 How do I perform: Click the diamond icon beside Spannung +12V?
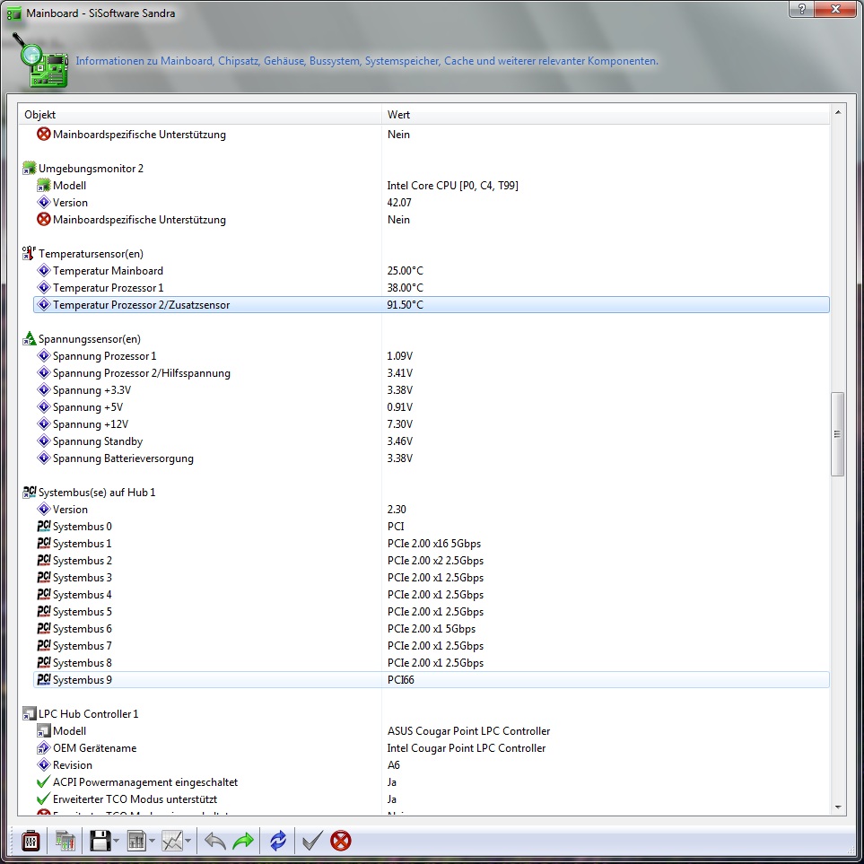point(44,423)
